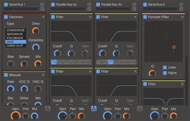Screen dimensions: 190x121
Task: Solo Parallel Bus 2a
Action: [x=89, y=9]
